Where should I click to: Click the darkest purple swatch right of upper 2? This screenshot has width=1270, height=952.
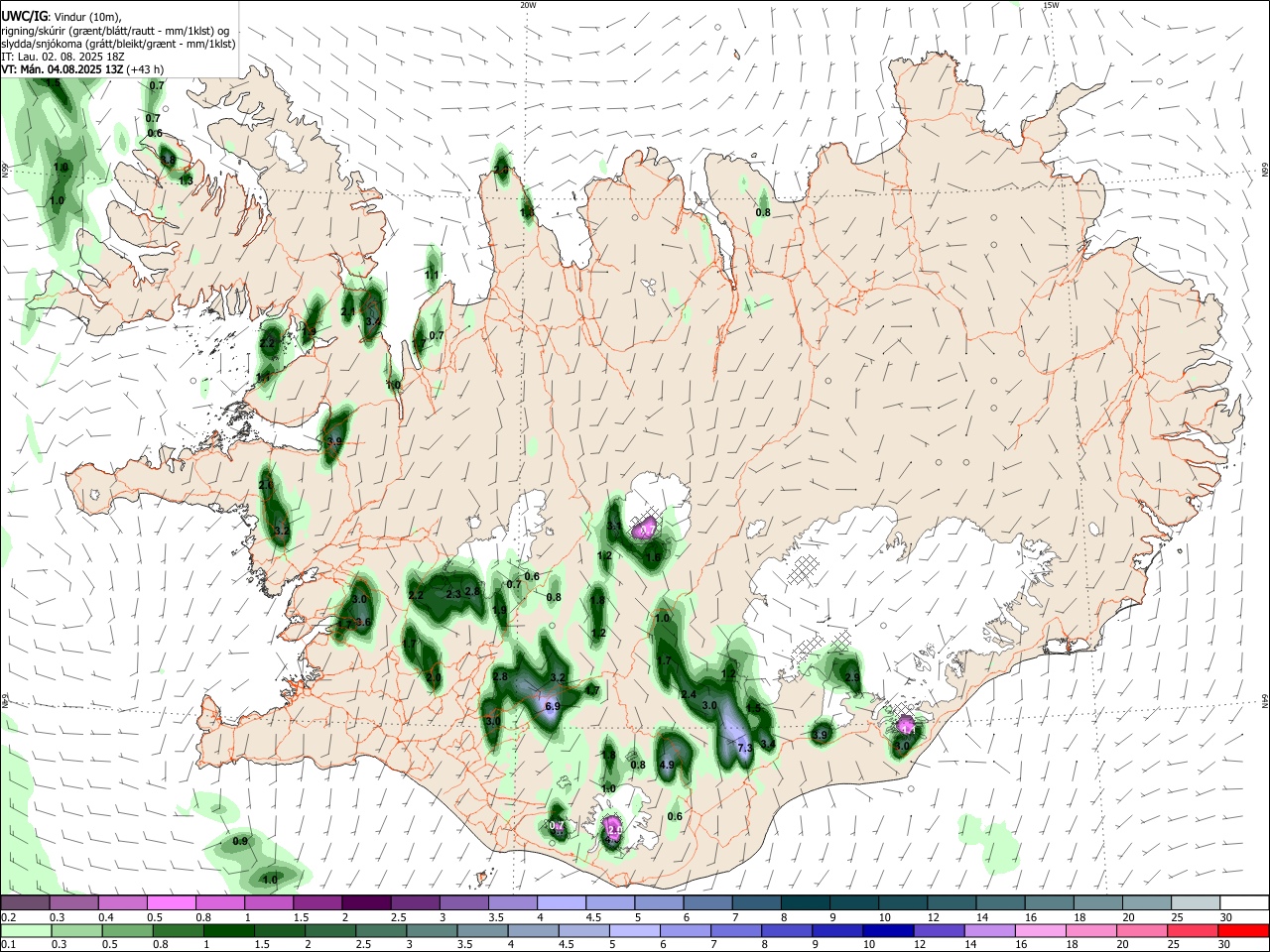366,902
